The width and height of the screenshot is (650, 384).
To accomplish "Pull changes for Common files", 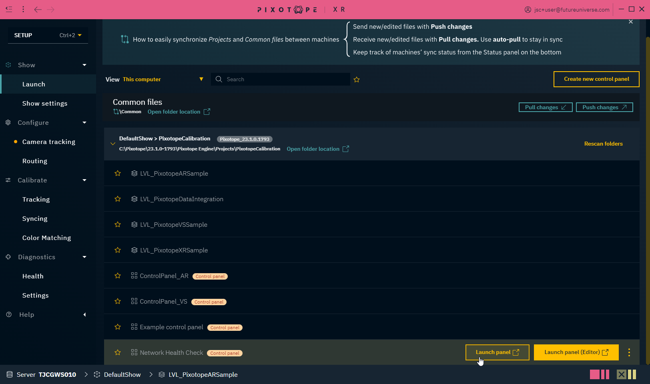I will [x=546, y=107].
